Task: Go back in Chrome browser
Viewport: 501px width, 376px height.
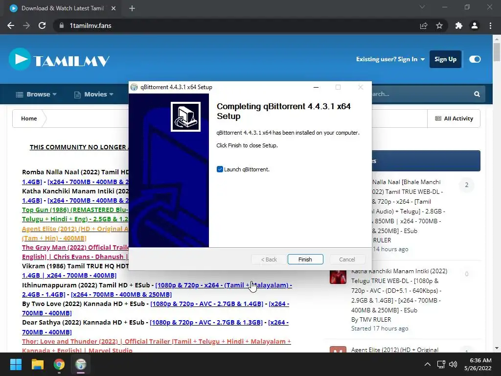Action: pos(11,25)
